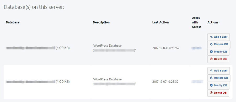Open the blurred user link in the second row
The image size is (236, 102).
click(x=197, y=82)
